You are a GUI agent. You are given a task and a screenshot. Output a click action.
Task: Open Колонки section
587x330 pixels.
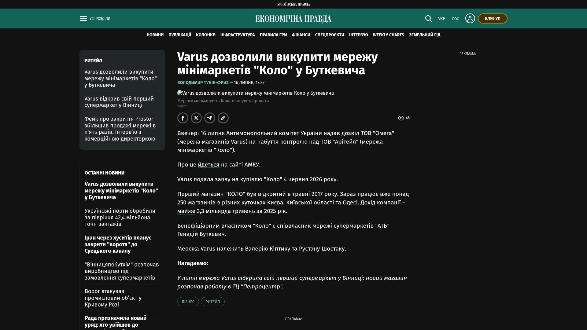click(x=206, y=35)
